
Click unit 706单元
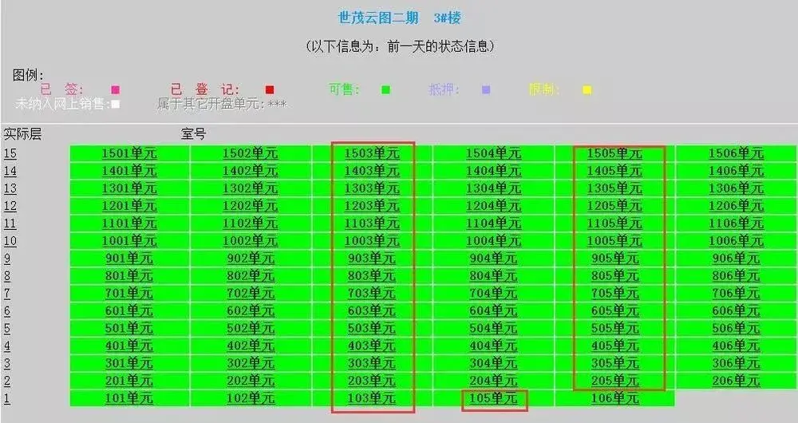point(737,293)
